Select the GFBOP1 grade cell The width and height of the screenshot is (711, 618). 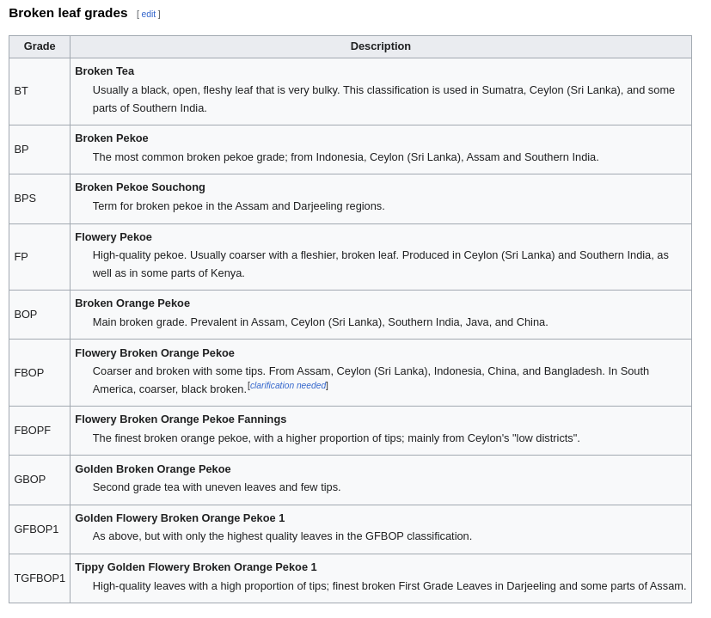click(36, 529)
